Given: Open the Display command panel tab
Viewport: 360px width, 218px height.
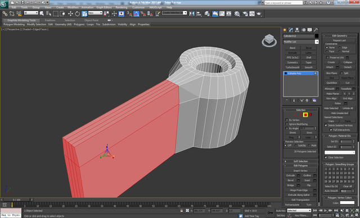Looking at the screenshot, I should click(310, 30).
